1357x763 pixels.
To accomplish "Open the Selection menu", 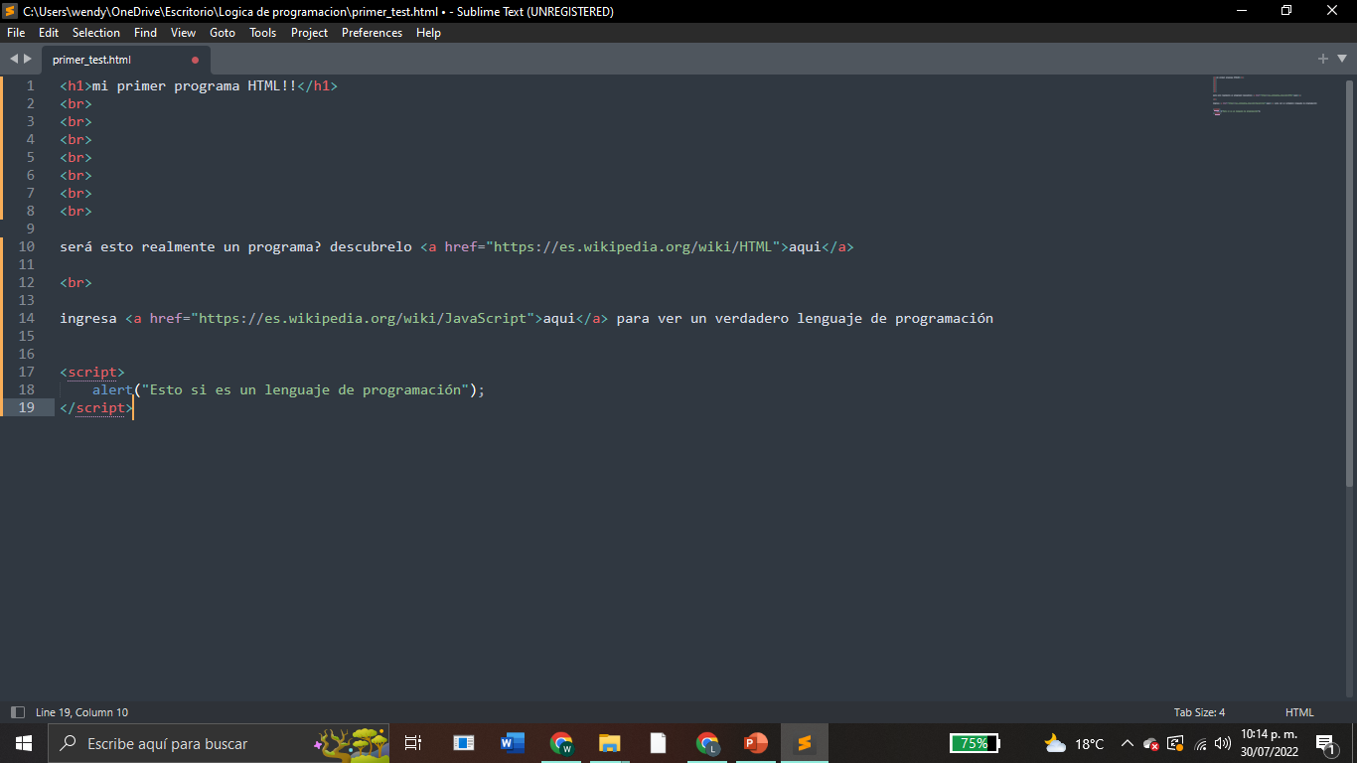I will tap(96, 33).
